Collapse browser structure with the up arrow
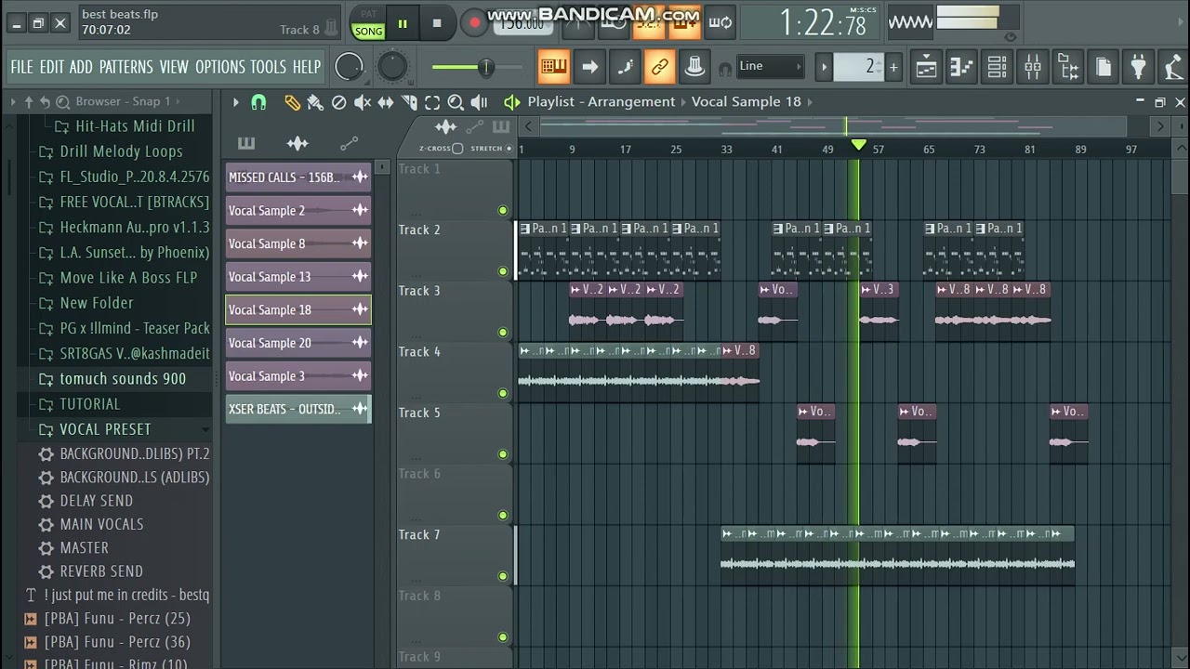 tap(28, 101)
